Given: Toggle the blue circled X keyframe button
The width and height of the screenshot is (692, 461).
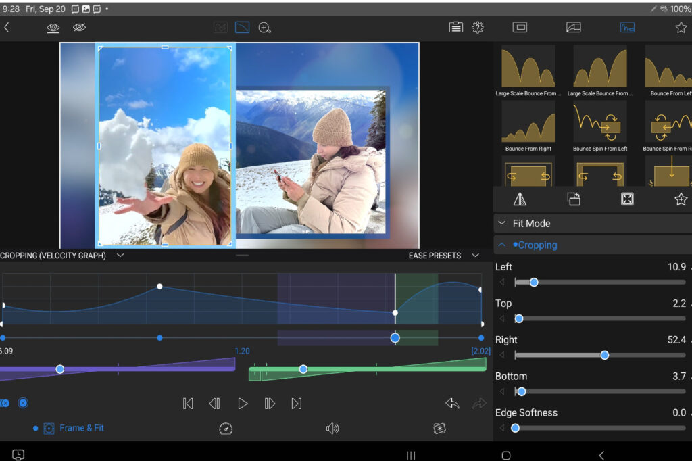Looking at the screenshot, I should point(23,403).
